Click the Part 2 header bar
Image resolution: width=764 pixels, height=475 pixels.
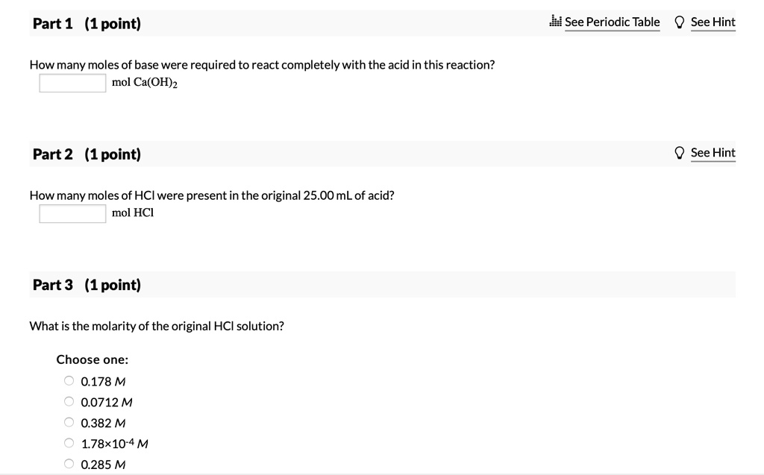tap(382, 154)
